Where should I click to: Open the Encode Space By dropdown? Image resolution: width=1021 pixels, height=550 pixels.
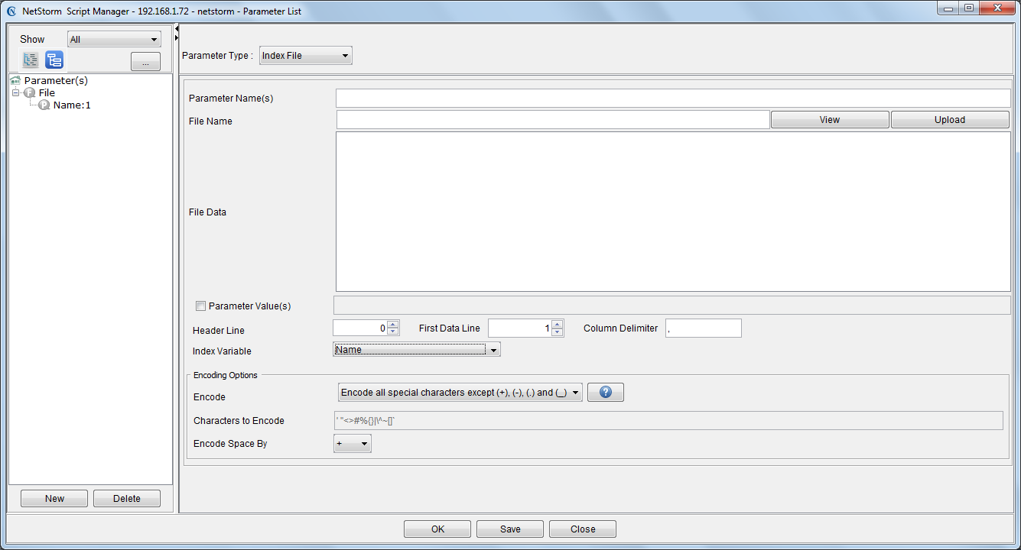coord(353,443)
